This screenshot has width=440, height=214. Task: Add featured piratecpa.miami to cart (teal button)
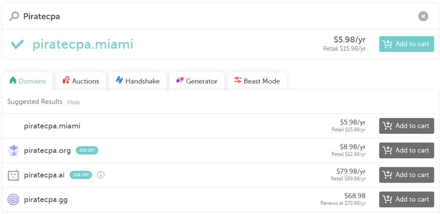[406, 44]
